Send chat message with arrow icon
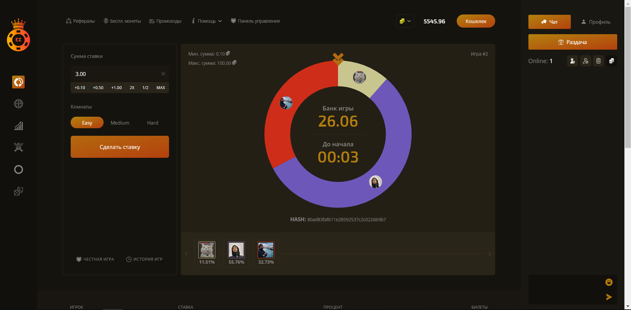Image resolution: width=631 pixels, height=310 pixels. coord(609,297)
